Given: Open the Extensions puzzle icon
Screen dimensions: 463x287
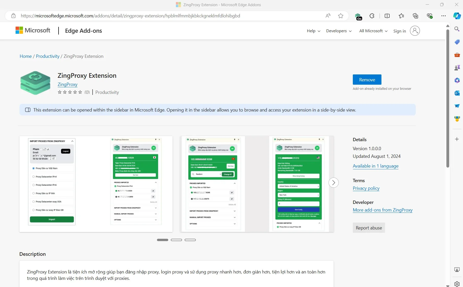Looking at the screenshot, I should [x=372, y=16].
